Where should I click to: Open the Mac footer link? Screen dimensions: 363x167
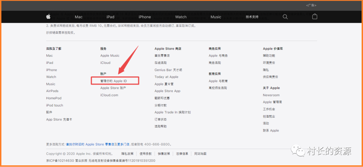pyautogui.click(x=49, y=55)
